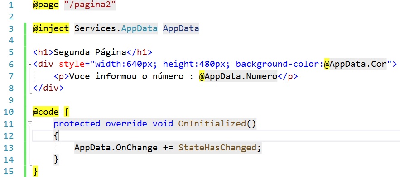Click the @page directive on line 1
The height and width of the screenshot is (177, 400).
point(46,5)
